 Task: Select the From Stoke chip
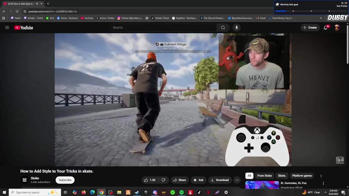pyautogui.click(x=264, y=176)
